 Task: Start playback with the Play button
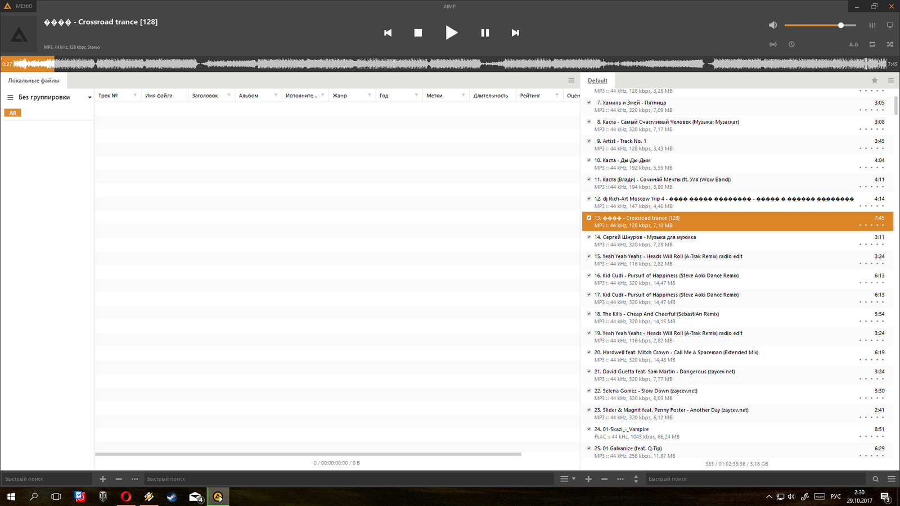point(451,33)
